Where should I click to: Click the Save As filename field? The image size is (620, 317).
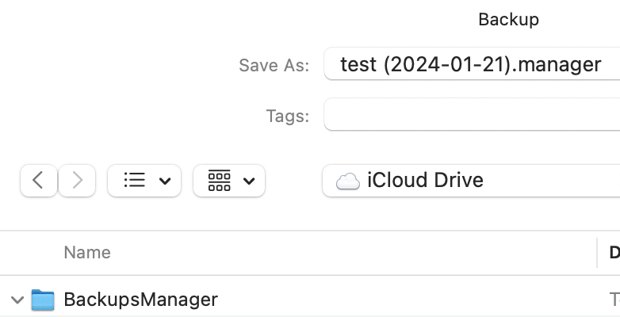[472, 63]
